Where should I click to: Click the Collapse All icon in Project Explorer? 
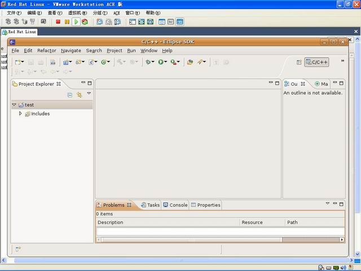(70, 95)
